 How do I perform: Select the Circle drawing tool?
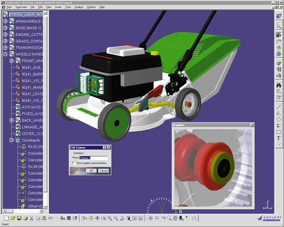[x=279, y=120]
